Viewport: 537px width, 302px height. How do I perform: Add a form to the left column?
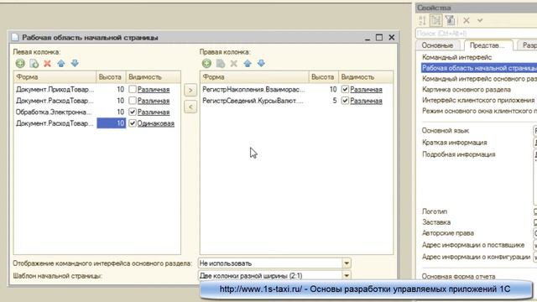click(20, 64)
